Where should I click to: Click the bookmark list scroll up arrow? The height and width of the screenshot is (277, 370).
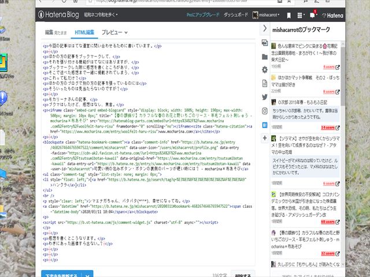343,44
